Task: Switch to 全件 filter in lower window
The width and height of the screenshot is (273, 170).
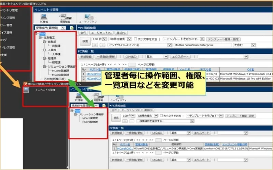Action: [114, 110]
